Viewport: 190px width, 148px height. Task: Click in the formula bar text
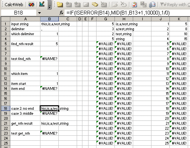click(x=118, y=13)
